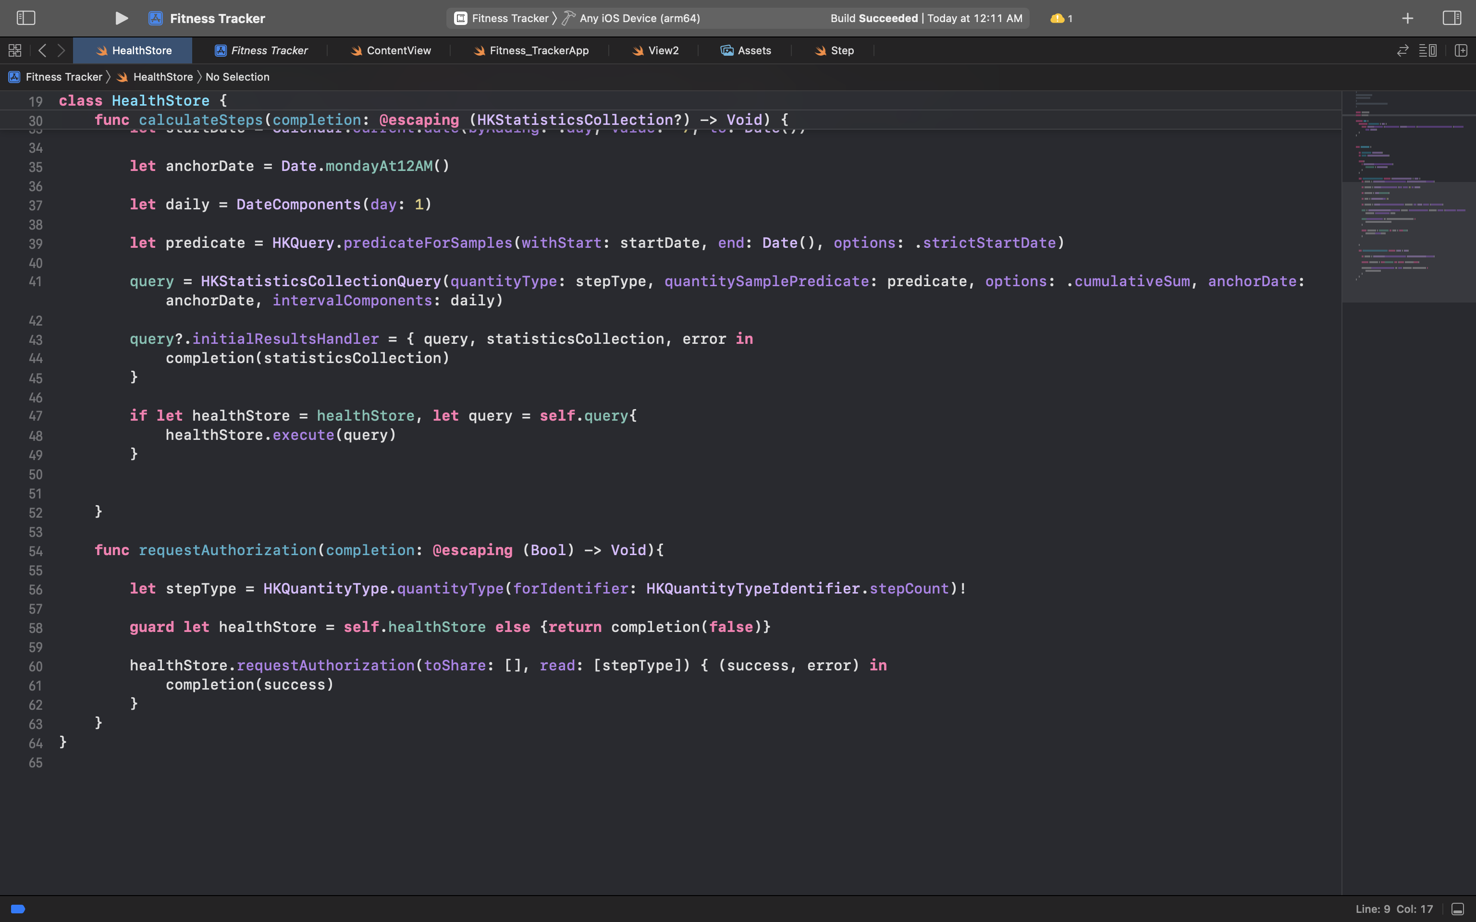Click the hammer build icon in scheme bar
Screen dimensions: 1476x922
click(x=568, y=18)
